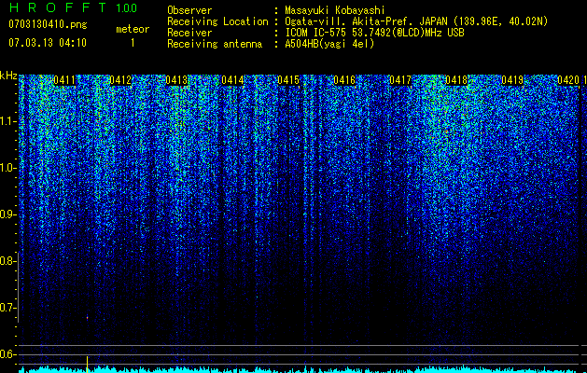This screenshot has width=587, height=373.
Task: Click the HROFFT 1.0.0 title text
Action: (x=73, y=7)
